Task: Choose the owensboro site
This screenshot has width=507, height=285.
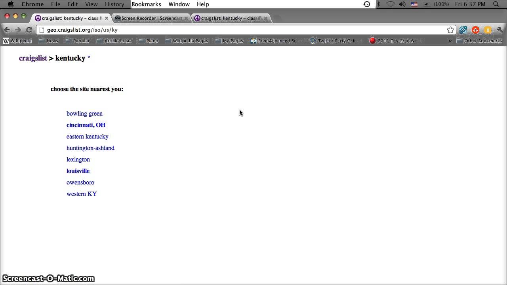Action: click(x=80, y=182)
